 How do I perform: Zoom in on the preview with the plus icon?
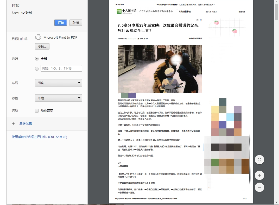pos(259,175)
